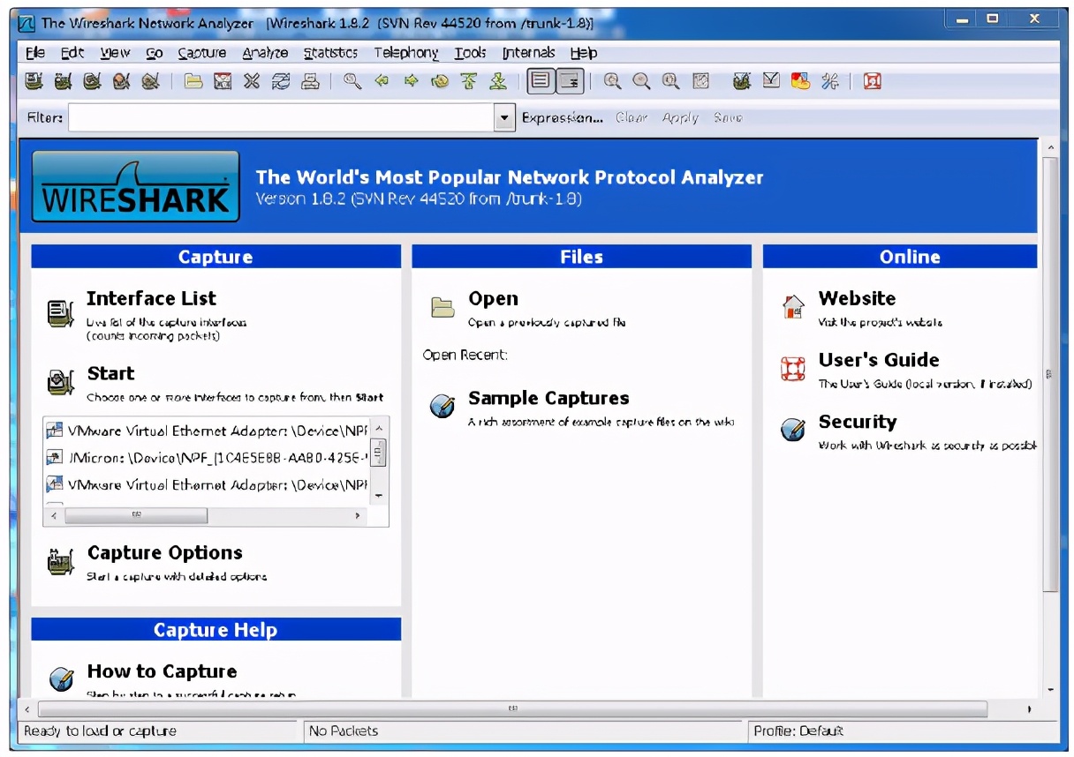
Task: Open the Analyze menu
Action: click(x=265, y=53)
